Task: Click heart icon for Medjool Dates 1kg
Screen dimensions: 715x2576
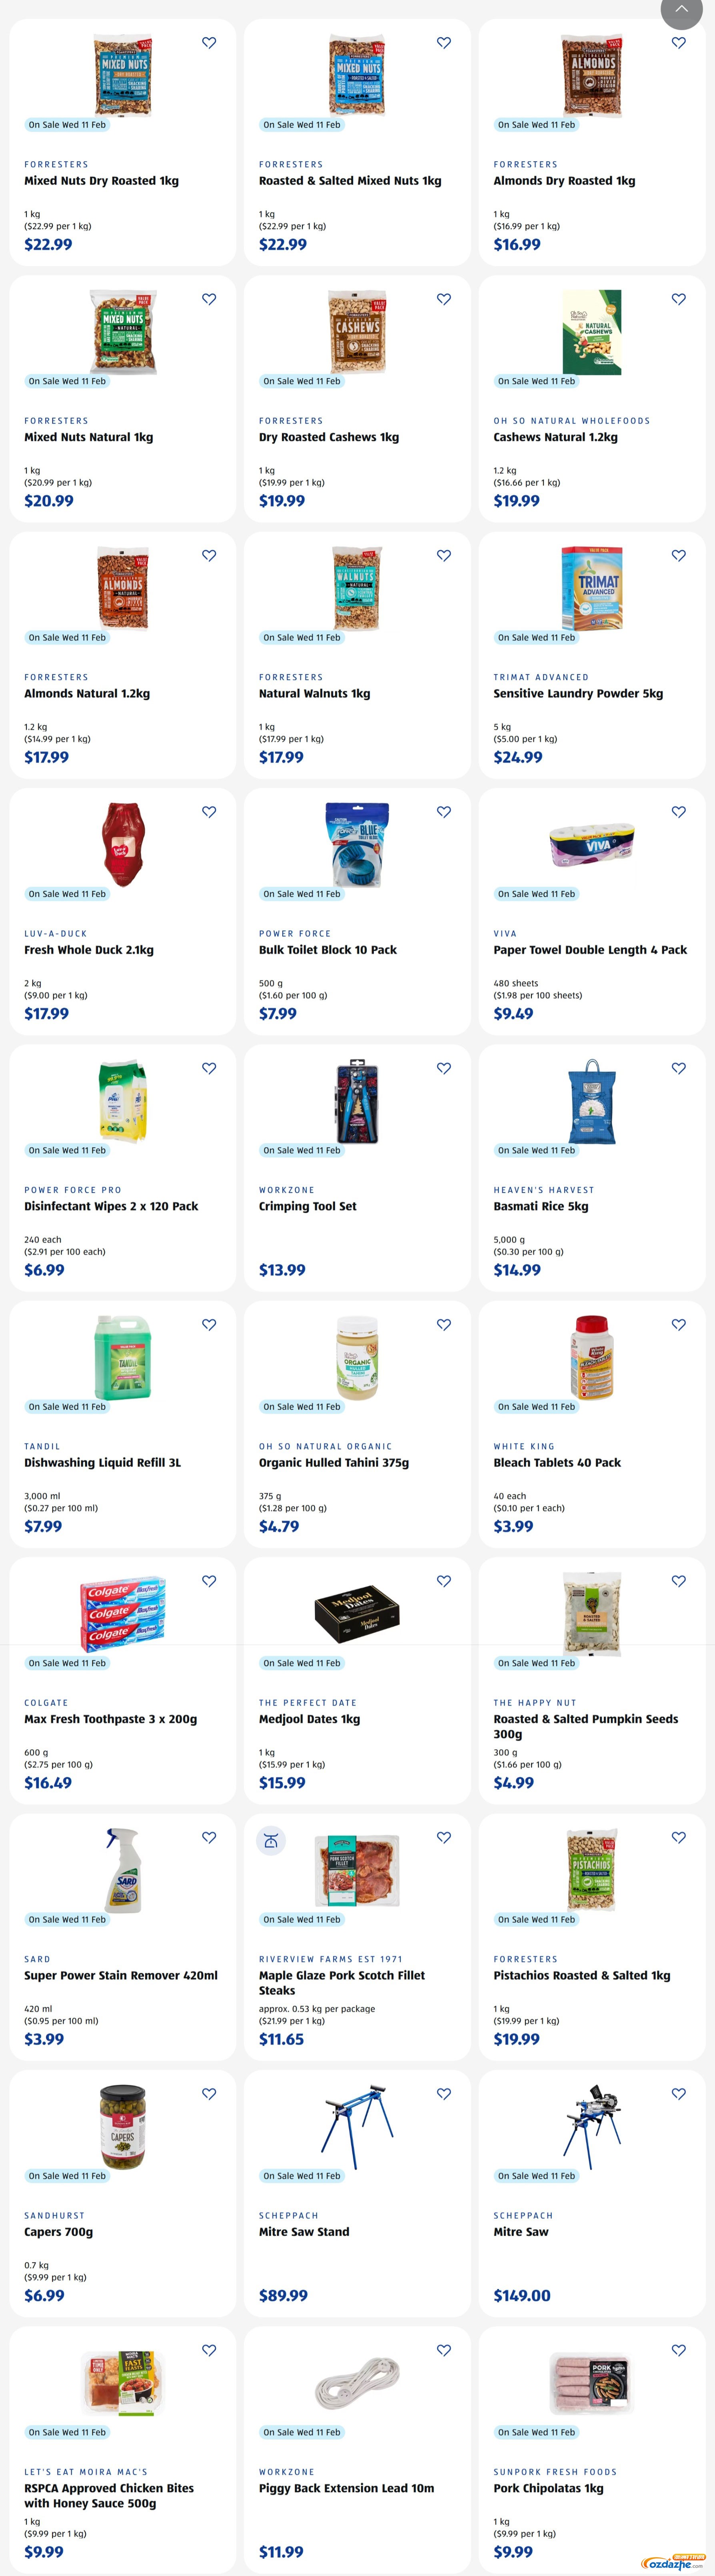Action: click(x=444, y=1581)
